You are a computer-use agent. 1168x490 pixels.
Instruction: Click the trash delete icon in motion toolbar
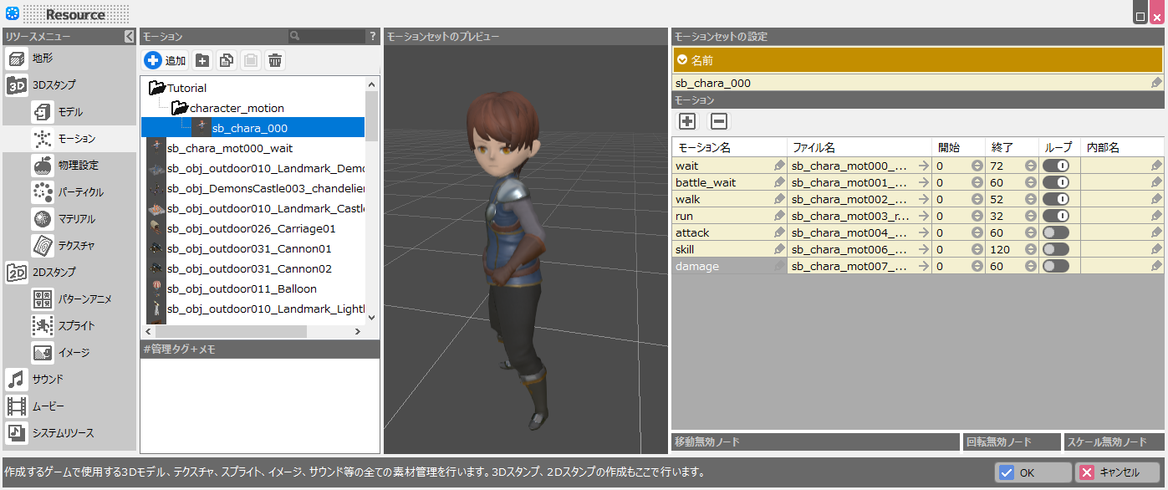click(x=274, y=60)
